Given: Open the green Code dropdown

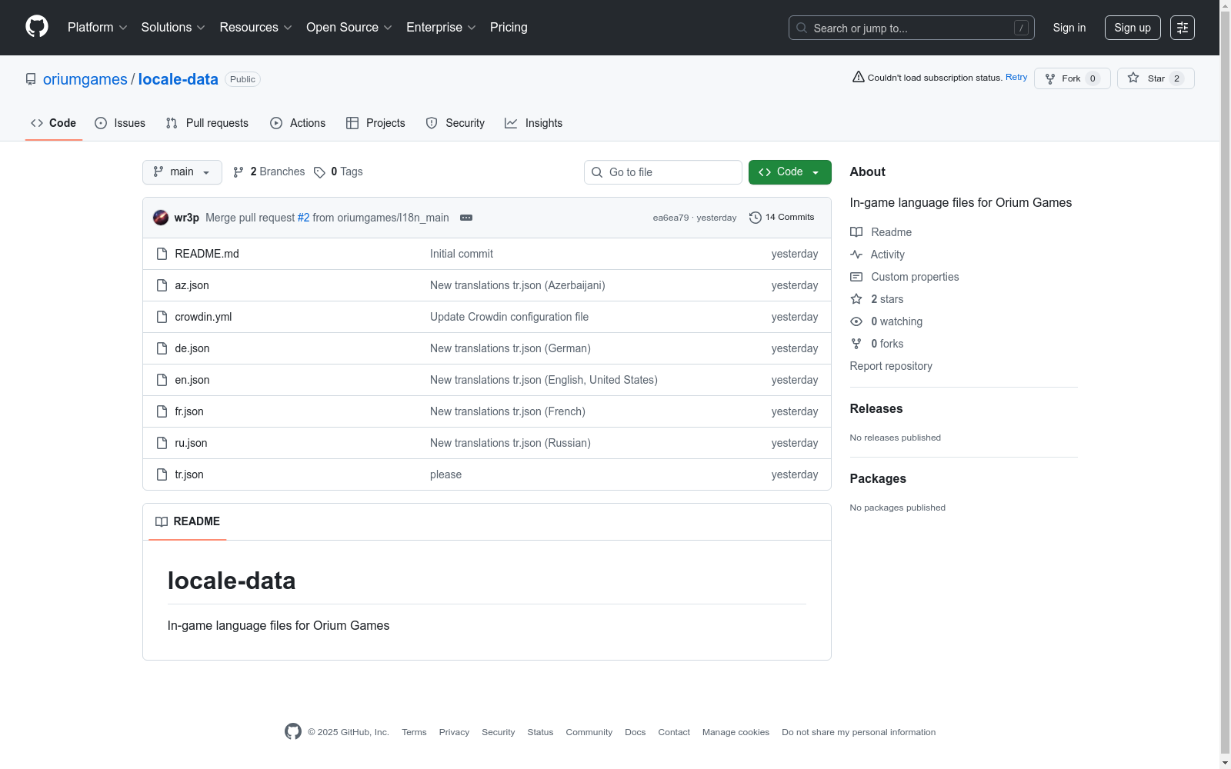Looking at the screenshot, I should (790, 172).
